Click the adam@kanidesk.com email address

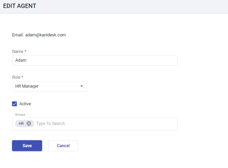tap(45, 35)
